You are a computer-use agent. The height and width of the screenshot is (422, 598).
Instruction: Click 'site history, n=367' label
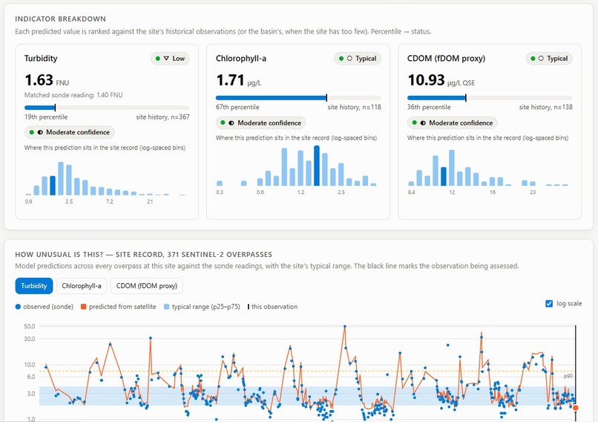162,117
